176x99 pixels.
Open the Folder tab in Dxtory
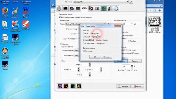72,9
